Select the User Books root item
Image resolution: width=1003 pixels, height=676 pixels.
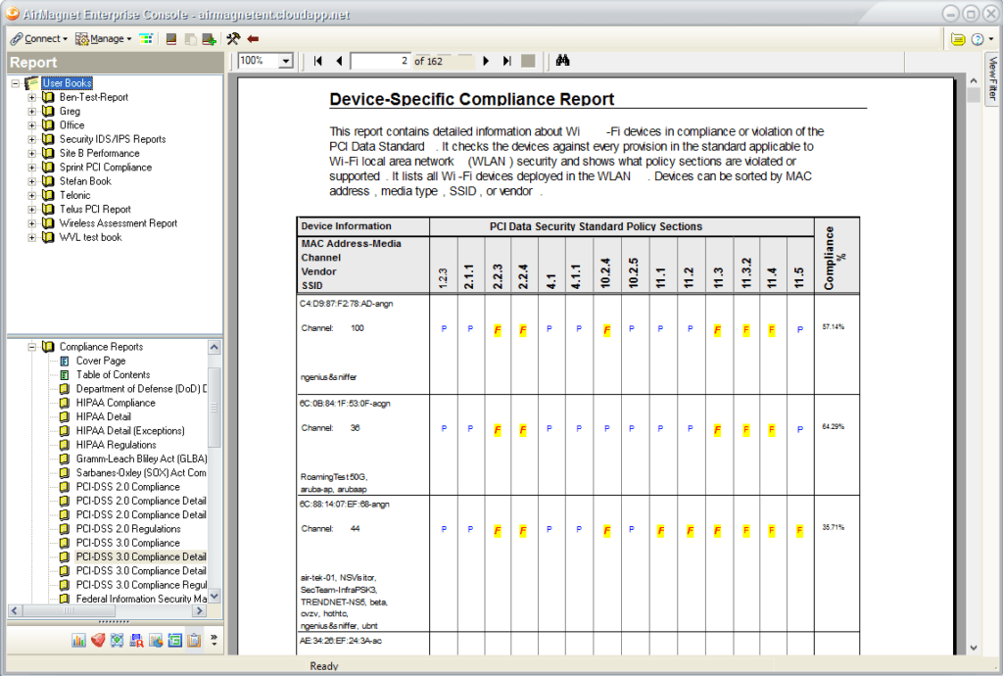pos(68,83)
